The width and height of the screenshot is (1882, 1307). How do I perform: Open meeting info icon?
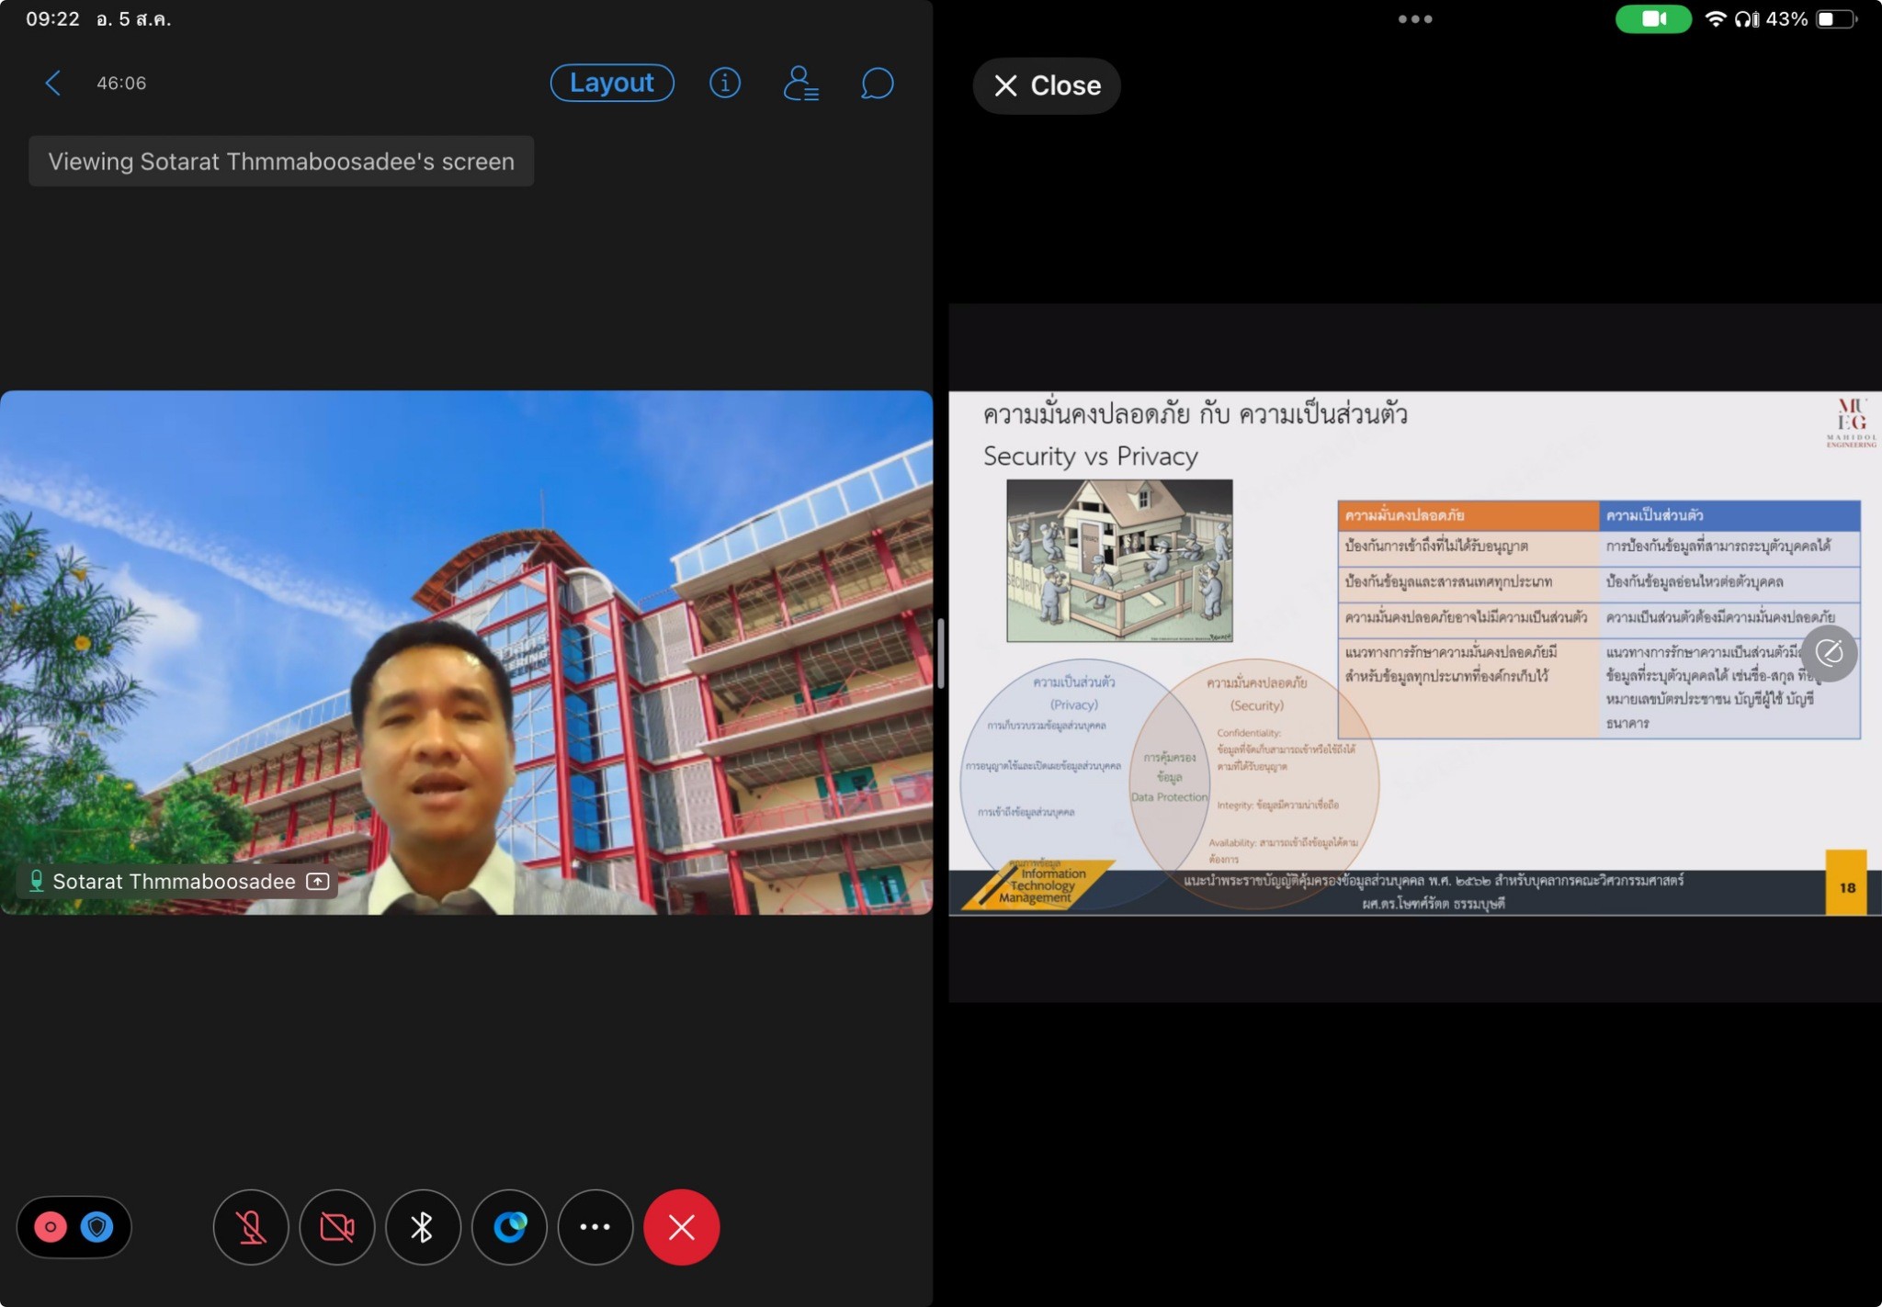coord(725,84)
